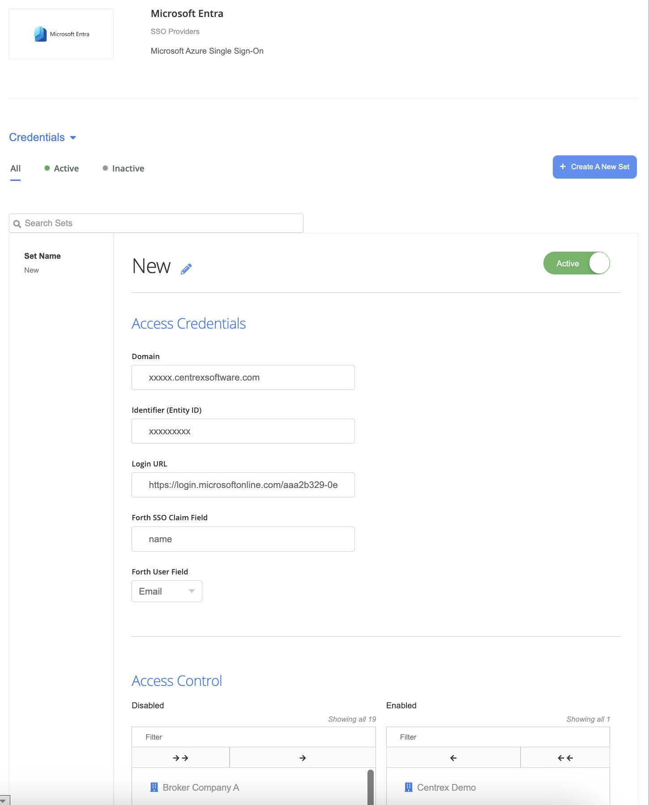Viewport: 649px width, 805px height.
Task: Click the Microsoft Azure Single Sign-On description
Action: pyautogui.click(x=207, y=51)
